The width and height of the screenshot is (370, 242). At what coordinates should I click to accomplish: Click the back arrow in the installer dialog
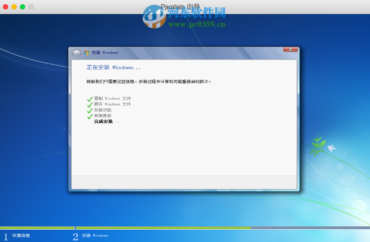pos(77,53)
